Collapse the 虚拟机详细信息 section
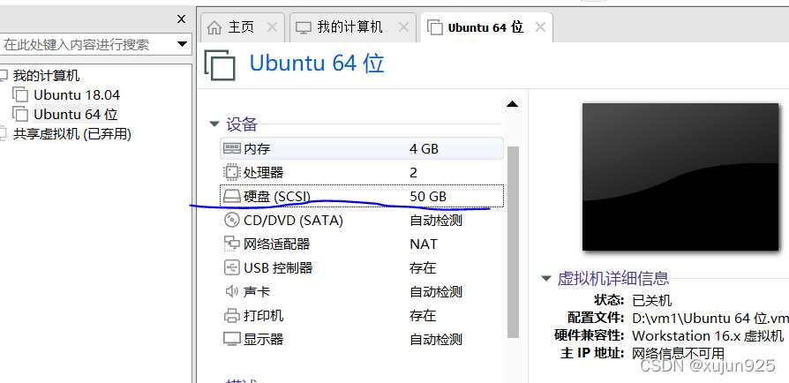789x383 pixels. click(546, 278)
